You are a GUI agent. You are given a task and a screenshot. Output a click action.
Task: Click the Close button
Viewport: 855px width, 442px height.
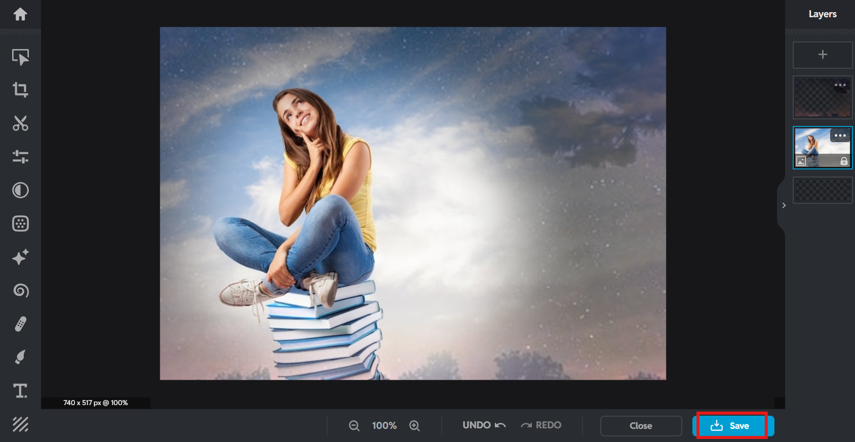(x=641, y=426)
